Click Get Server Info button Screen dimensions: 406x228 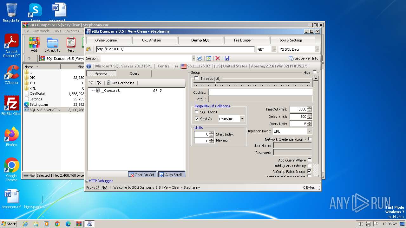pyautogui.click(x=304, y=58)
